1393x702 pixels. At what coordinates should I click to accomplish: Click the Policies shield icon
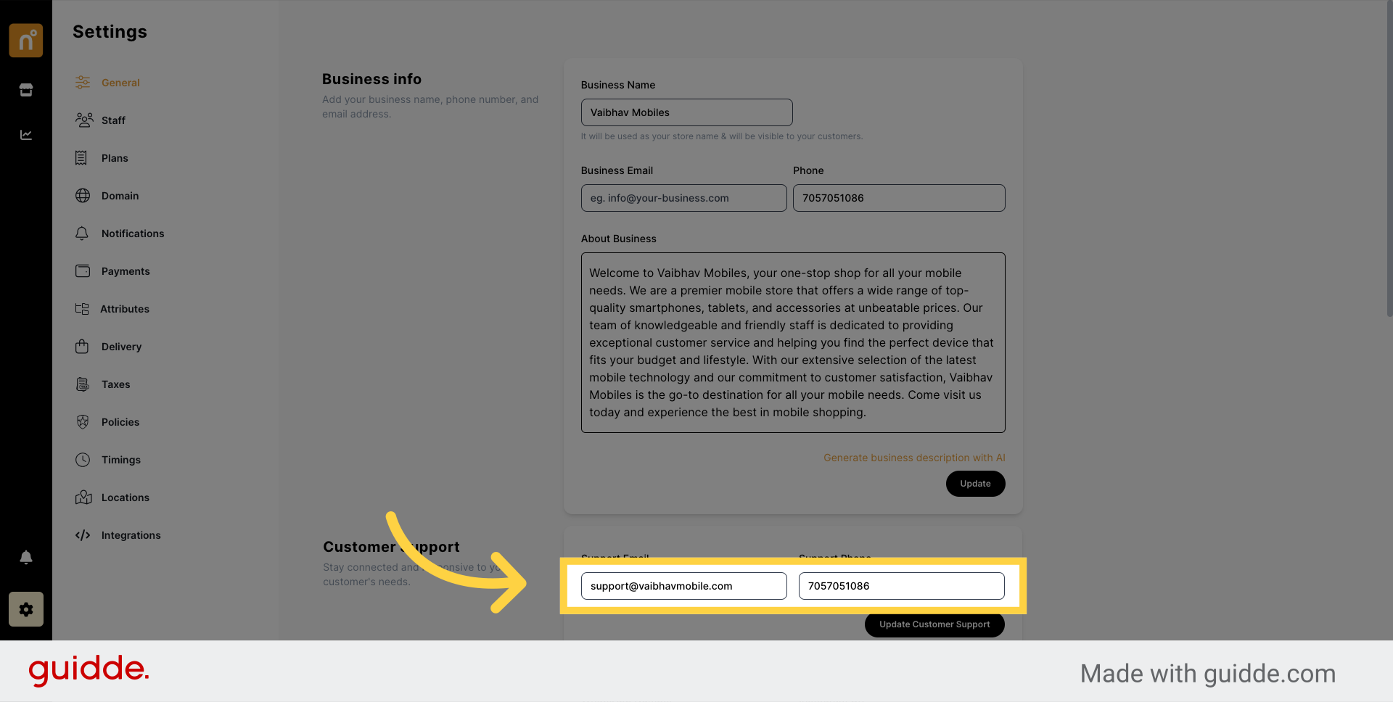(83, 422)
